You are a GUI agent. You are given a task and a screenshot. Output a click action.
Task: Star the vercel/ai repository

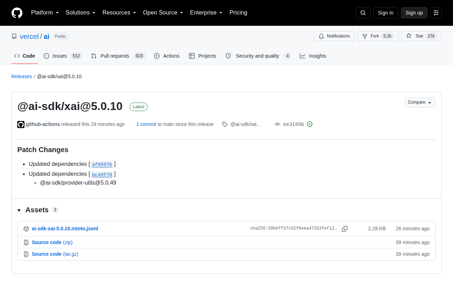[421, 36]
